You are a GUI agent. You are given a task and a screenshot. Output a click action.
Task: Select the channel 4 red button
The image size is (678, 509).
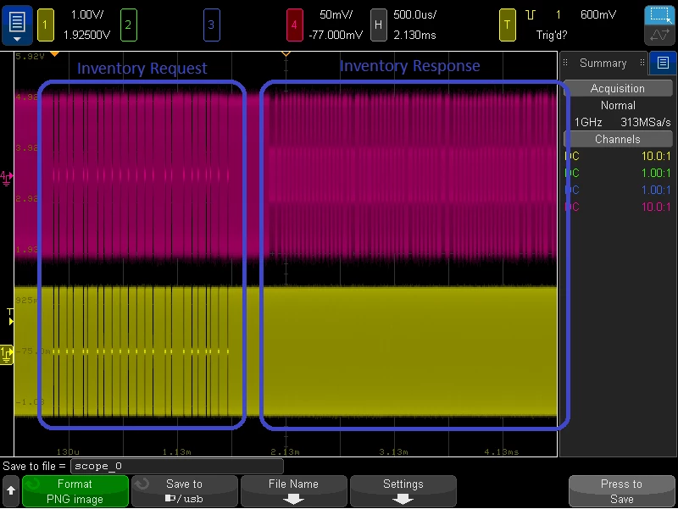coord(294,25)
